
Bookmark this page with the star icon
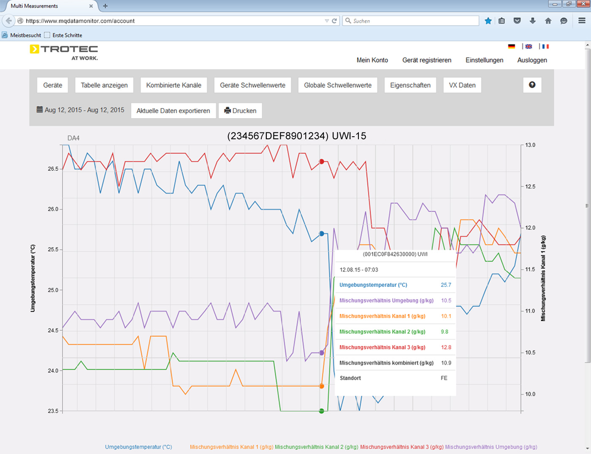tap(488, 21)
